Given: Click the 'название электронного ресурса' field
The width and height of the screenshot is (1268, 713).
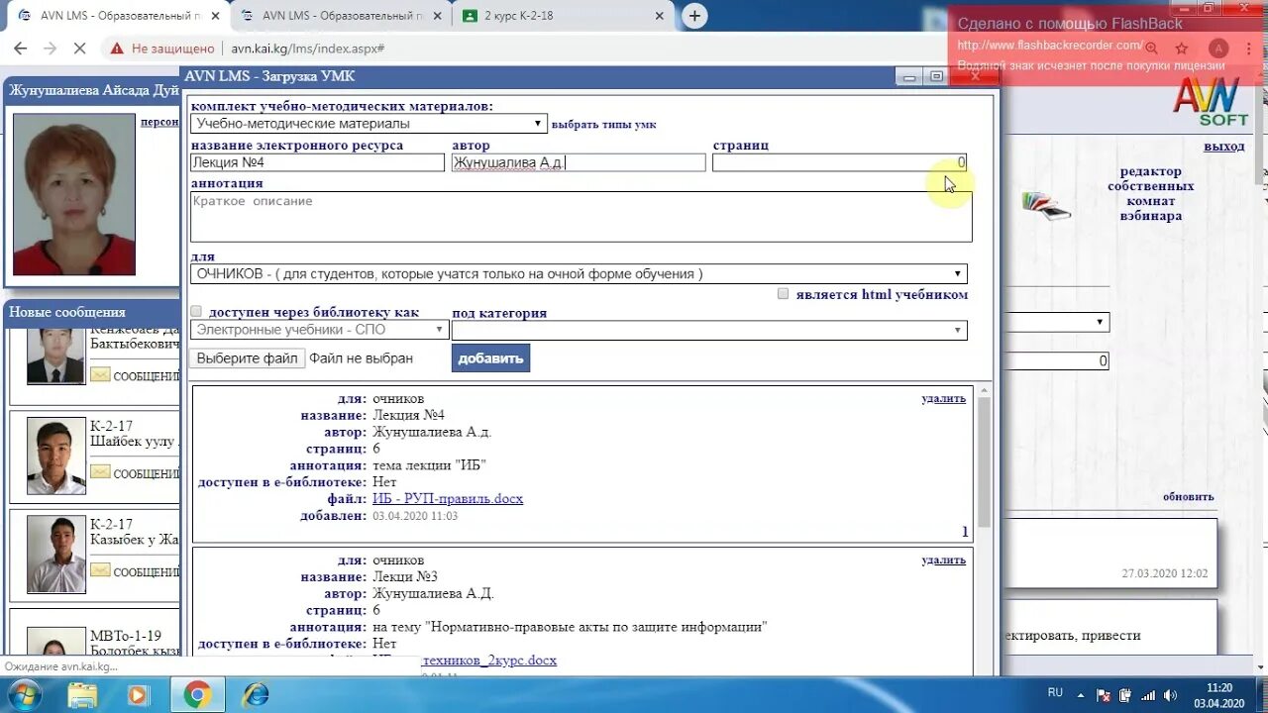Looking at the screenshot, I should [x=317, y=162].
